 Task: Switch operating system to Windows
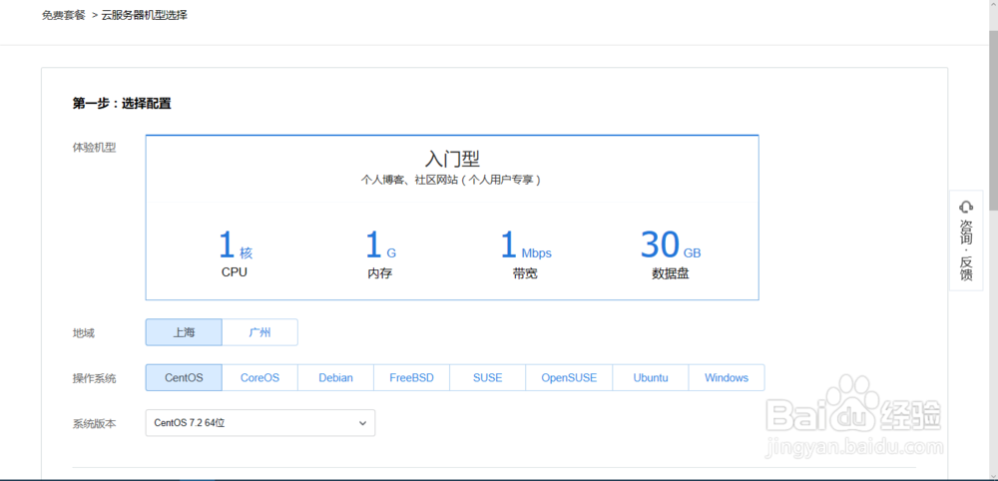[x=726, y=378]
